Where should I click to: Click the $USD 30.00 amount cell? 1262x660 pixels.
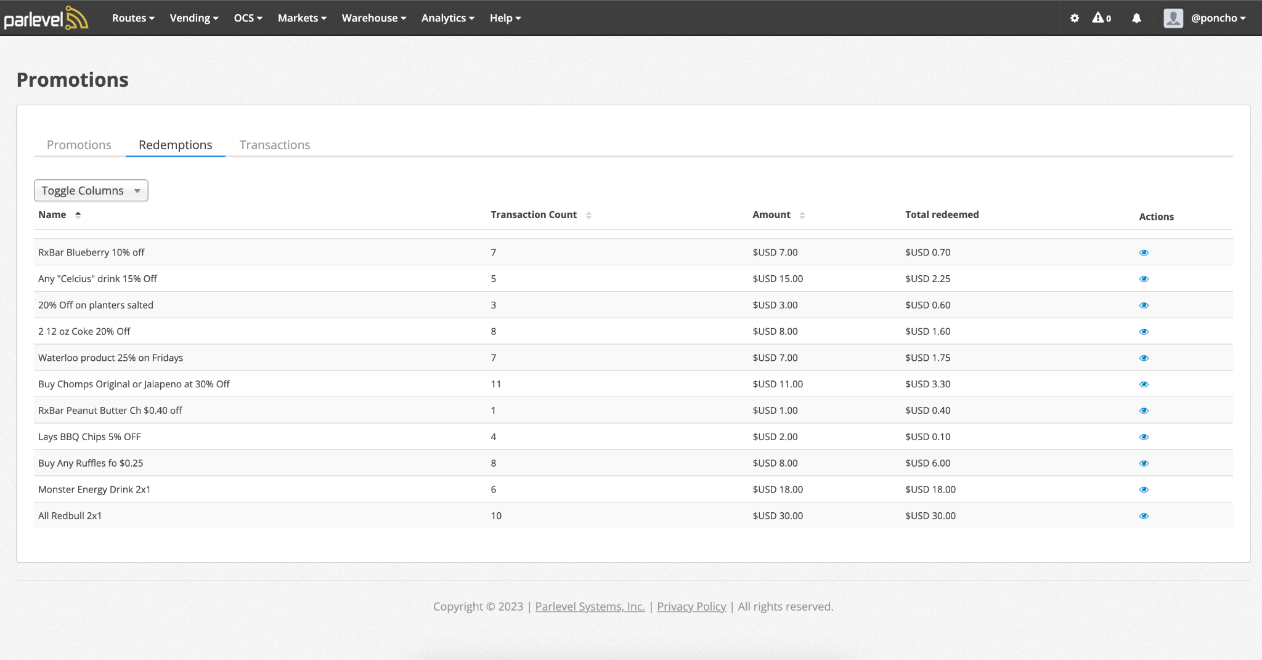tap(778, 516)
